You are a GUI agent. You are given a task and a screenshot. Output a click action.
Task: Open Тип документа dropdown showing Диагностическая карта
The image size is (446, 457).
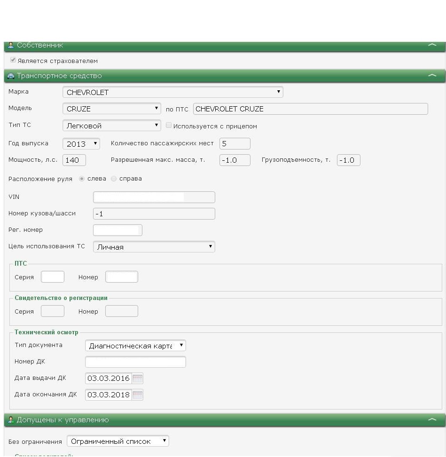tap(135, 346)
